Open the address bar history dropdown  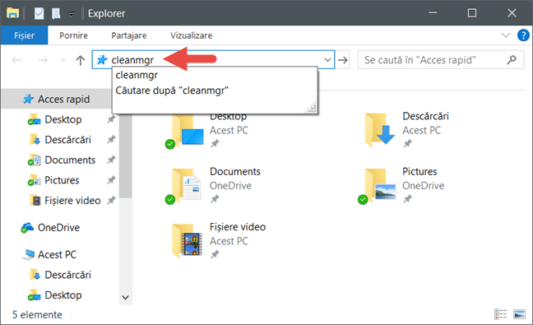coord(327,60)
